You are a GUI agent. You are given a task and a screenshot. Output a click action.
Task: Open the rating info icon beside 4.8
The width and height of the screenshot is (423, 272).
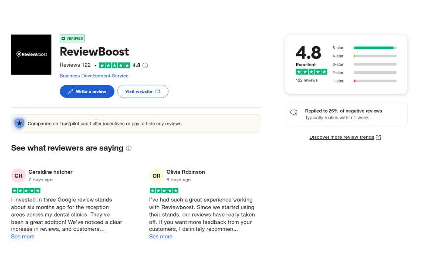145,65
